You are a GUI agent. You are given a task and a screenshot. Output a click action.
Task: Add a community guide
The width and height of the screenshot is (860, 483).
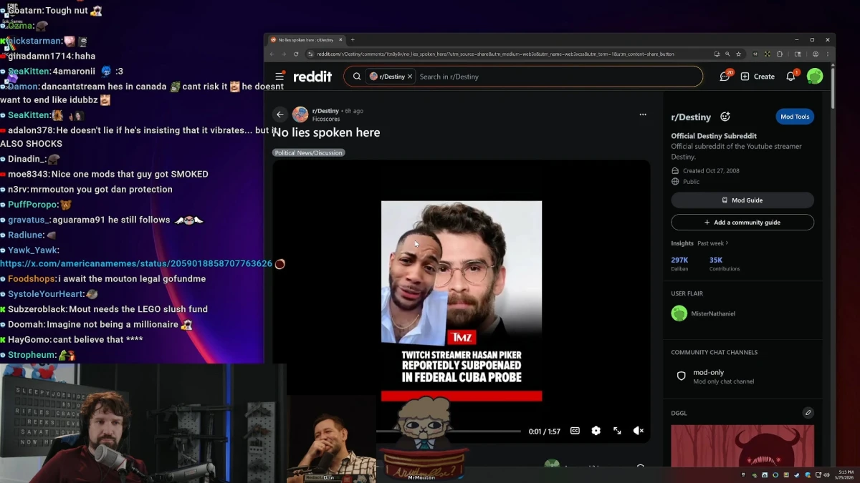742,223
